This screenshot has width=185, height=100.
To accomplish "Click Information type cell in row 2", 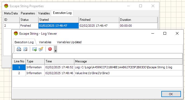I will click(35, 73).
